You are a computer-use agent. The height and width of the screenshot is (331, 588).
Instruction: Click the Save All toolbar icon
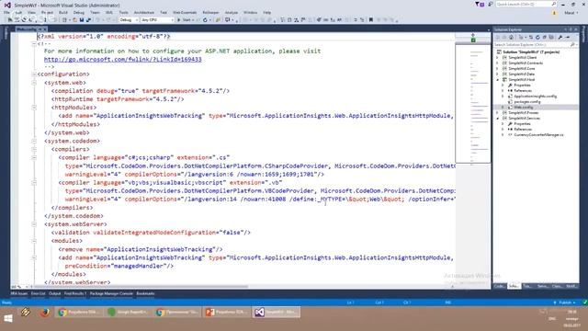point(88,20)
